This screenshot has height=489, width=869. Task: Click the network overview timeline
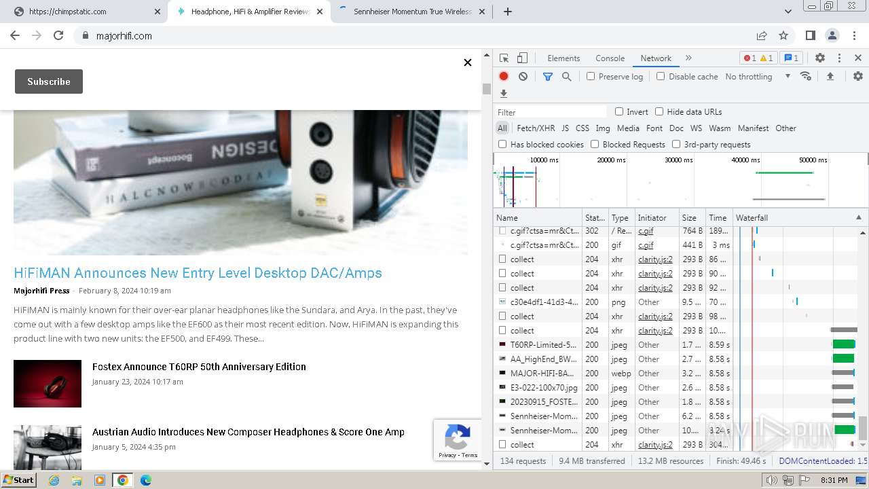pyautogui.click(x=680, y=180)
